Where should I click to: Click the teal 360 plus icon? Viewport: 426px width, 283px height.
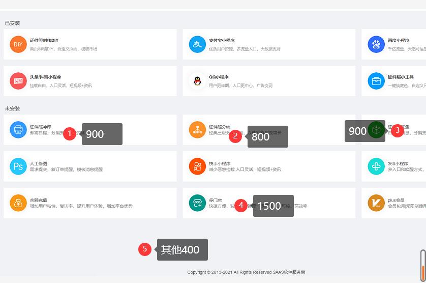(376, 166)
